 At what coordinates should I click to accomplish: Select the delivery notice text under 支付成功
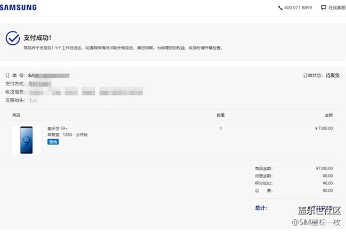click(123, 48)
